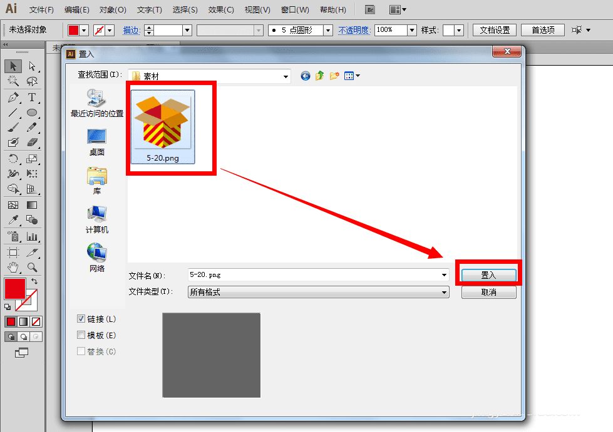Open stroke color dropdown in control bar
Viewport: 613px width, 432px height.
[x=110, y=30]
